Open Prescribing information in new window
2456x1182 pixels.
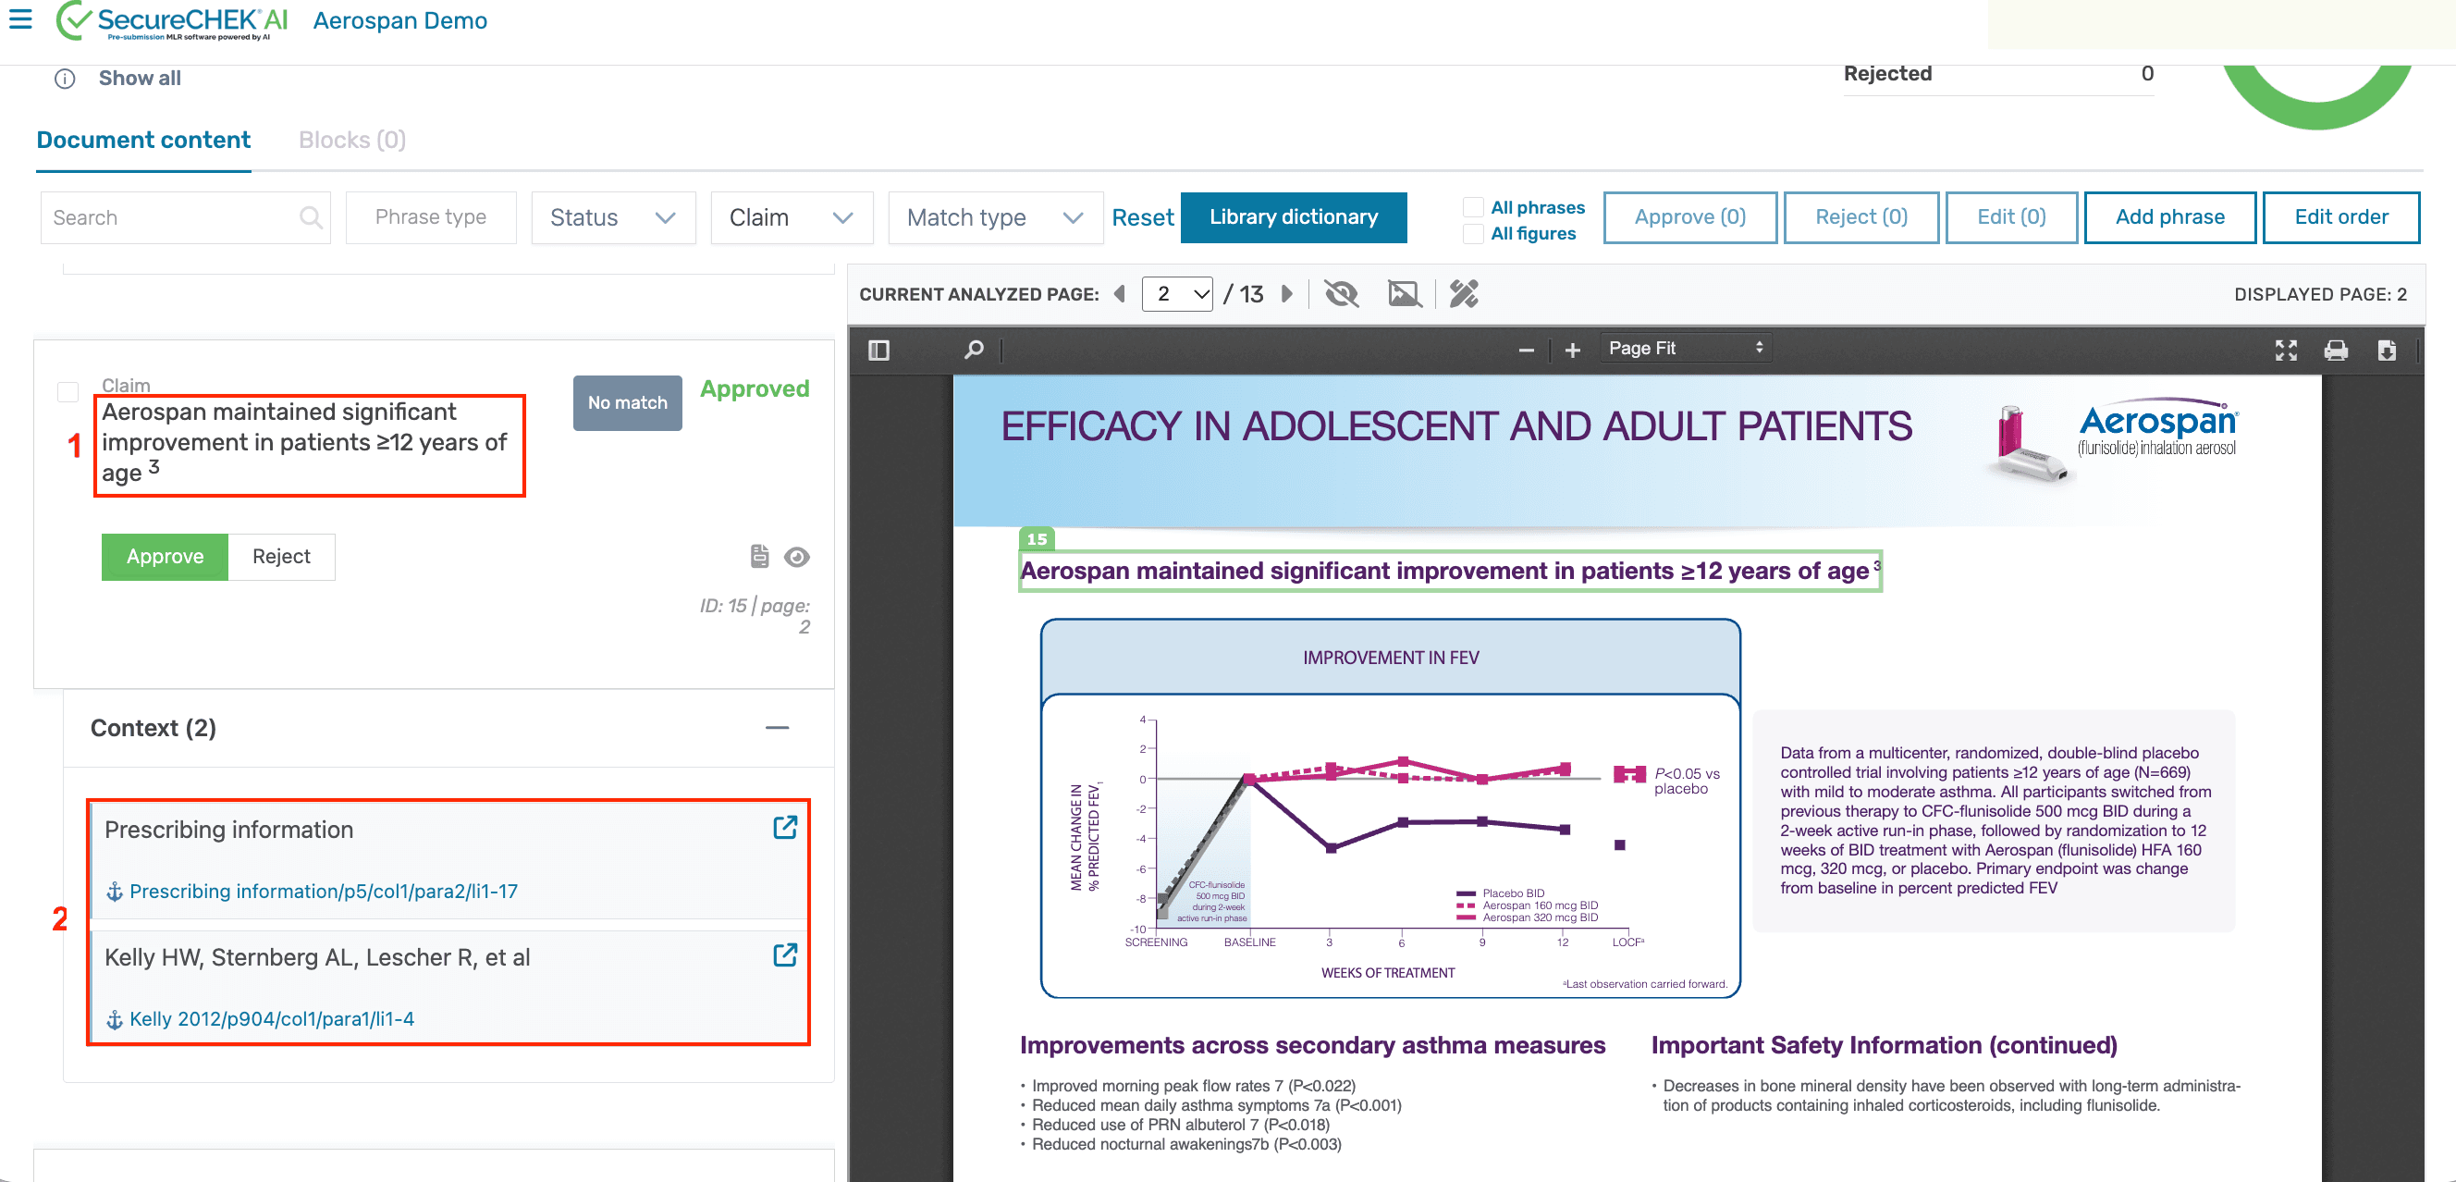(785, 828)
